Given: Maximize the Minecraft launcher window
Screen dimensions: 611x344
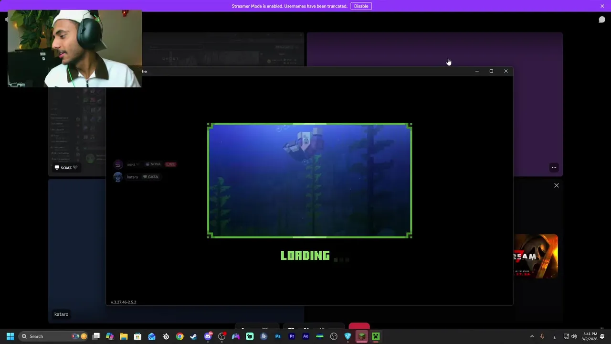Looking at the screenshot, I should tap(491, 71).
